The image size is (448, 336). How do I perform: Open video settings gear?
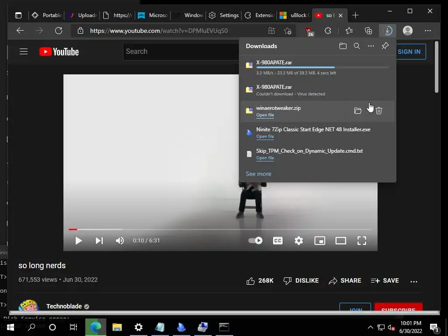click(x=299, y=241)
